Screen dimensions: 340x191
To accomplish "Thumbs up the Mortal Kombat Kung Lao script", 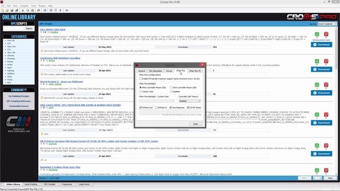I will 317,85.
